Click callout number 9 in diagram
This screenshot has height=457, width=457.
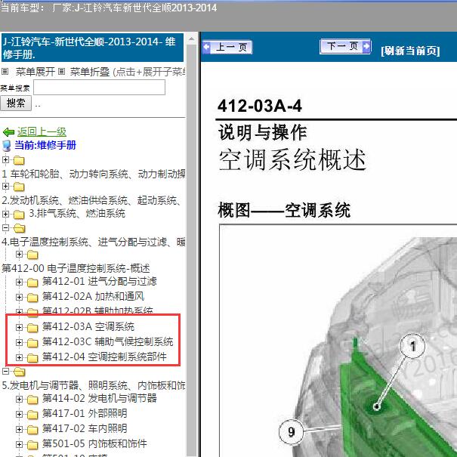[x=291, y=431]
